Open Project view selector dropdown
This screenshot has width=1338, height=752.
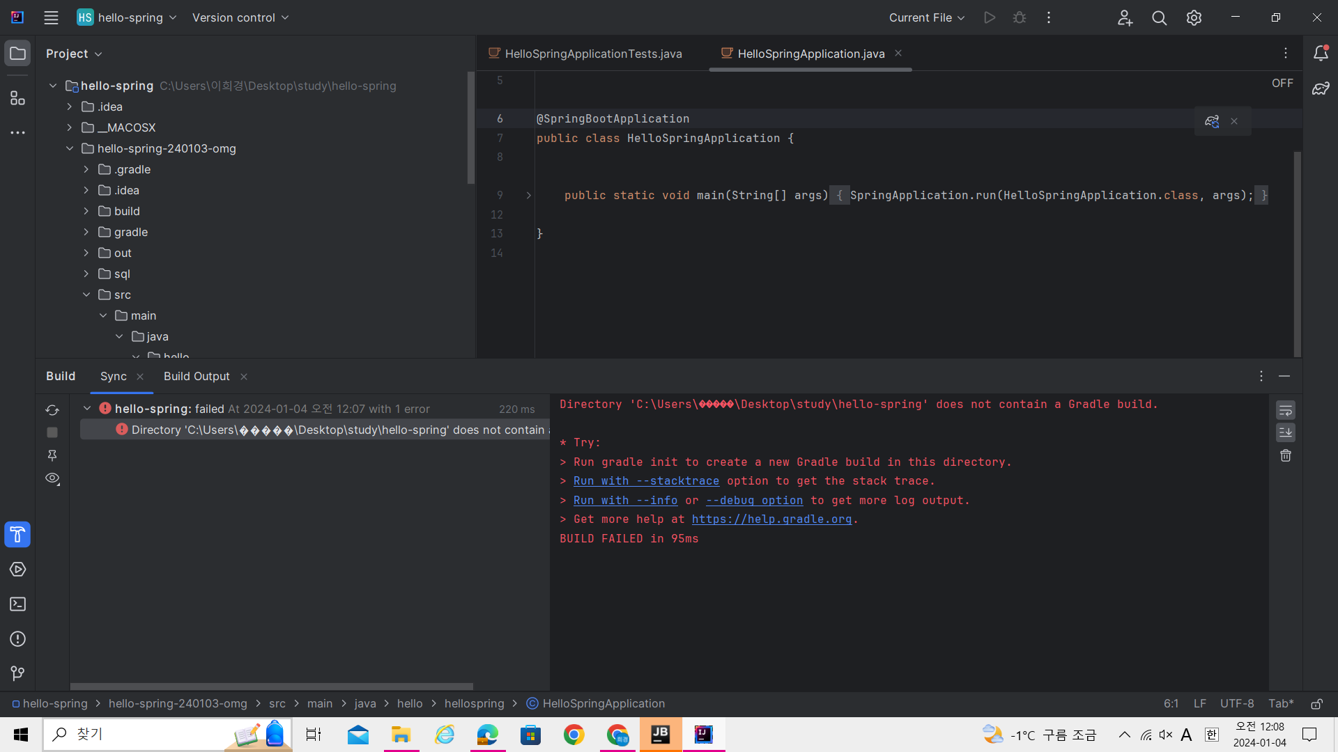74,54
